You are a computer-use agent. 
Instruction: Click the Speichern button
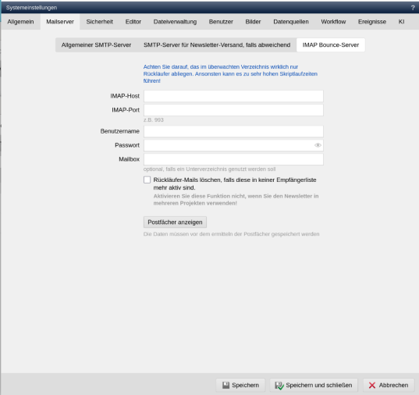tap(240, 385)
